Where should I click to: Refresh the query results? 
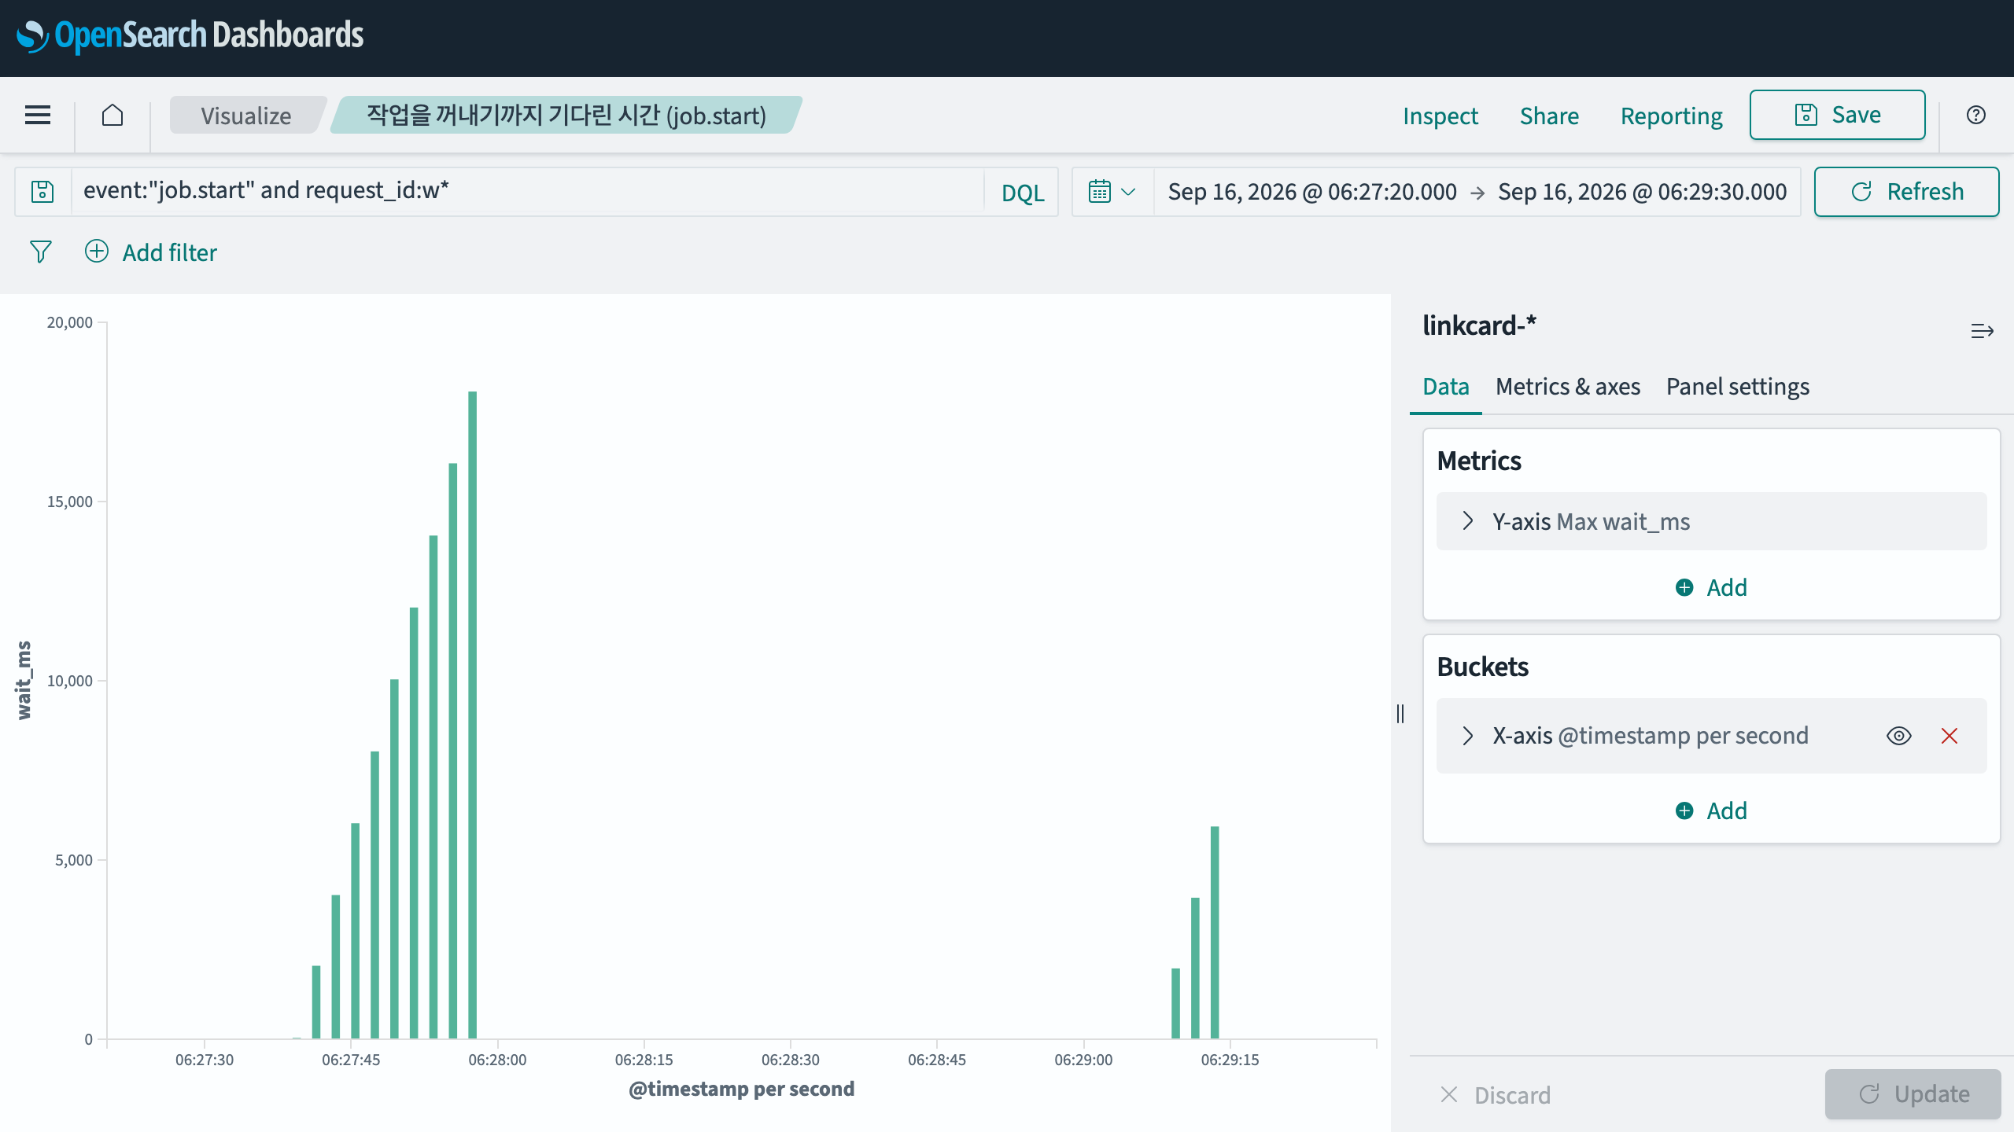(1906, 192)
